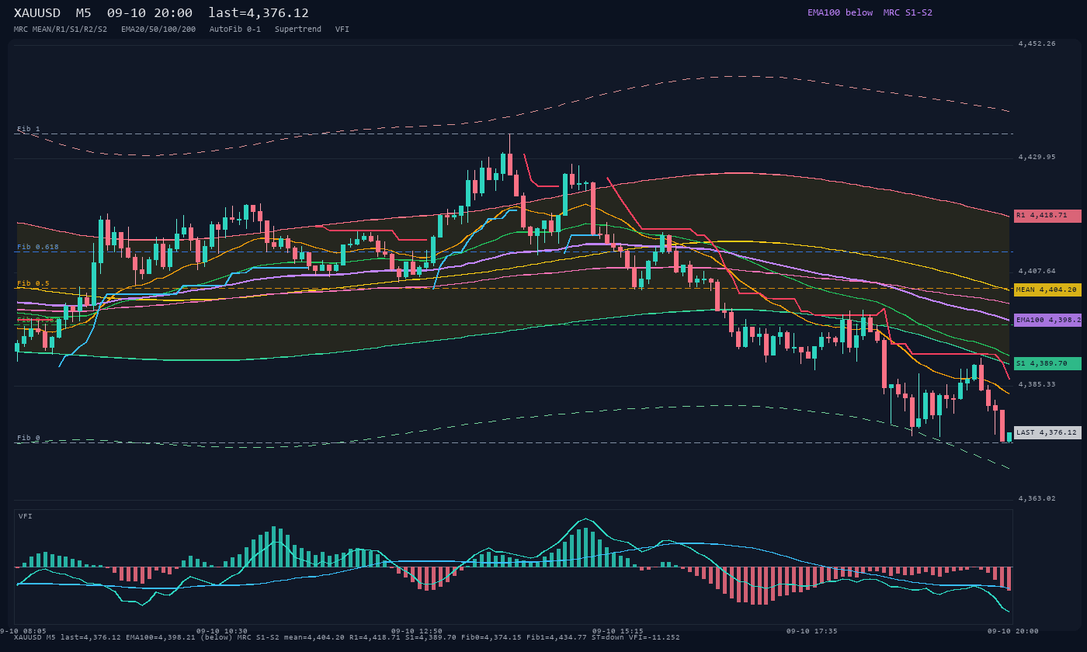Click the LAST 4,376.12 price tag
The width and height of the screenshot is (1087, 652).
click(x=1047, y=432)
